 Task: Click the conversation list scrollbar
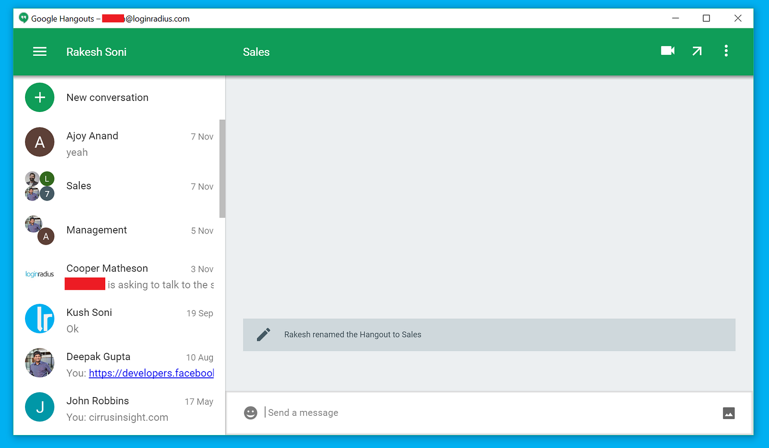coord(222,169)
